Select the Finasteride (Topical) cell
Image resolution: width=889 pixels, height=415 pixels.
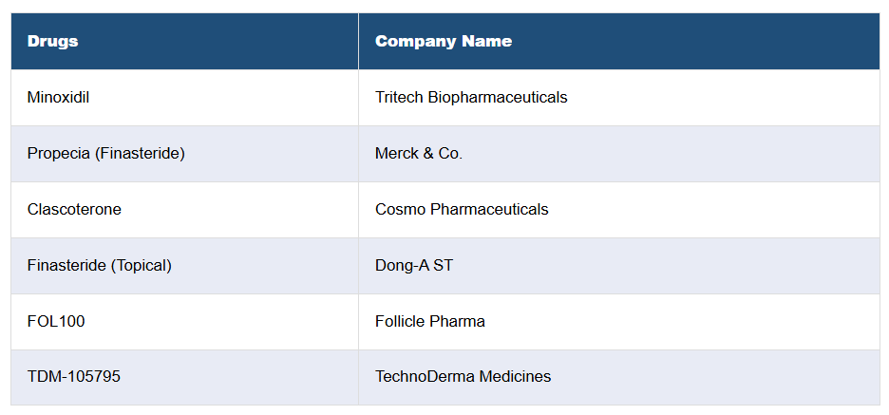click(x=99, y=265)
